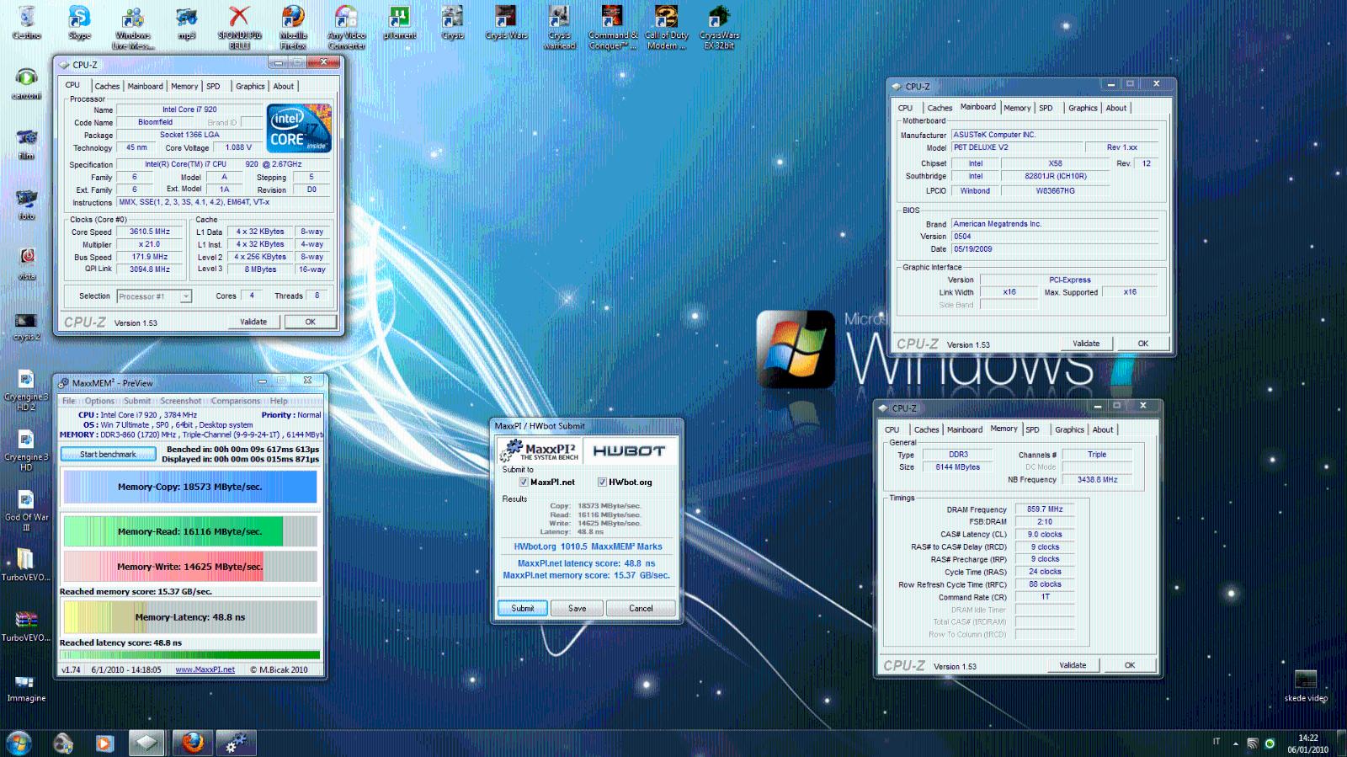Open the skede video desktop icon
The image size is (1347, 757).
click(x=1306, y=686)
